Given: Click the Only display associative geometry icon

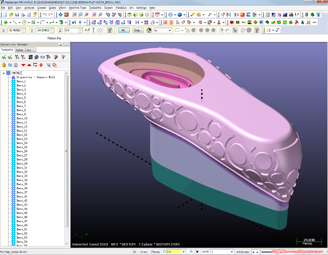Looking at the screenshot, I should tap(54, 65).
